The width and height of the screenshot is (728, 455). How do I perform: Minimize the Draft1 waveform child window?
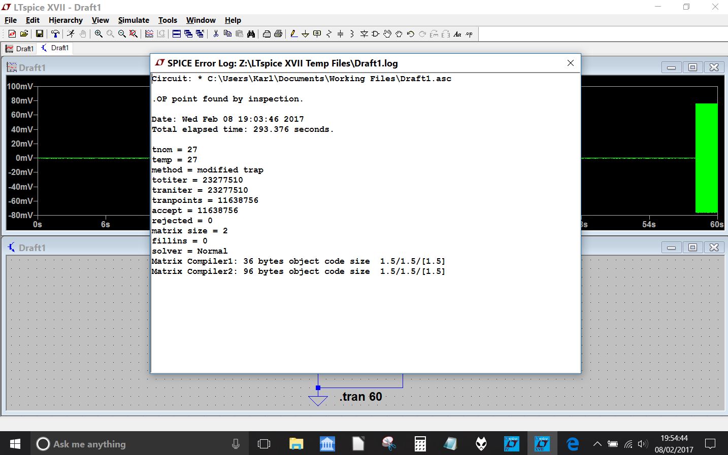(x=671, y=67)
